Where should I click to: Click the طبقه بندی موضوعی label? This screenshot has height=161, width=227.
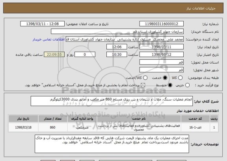point(203,78)
